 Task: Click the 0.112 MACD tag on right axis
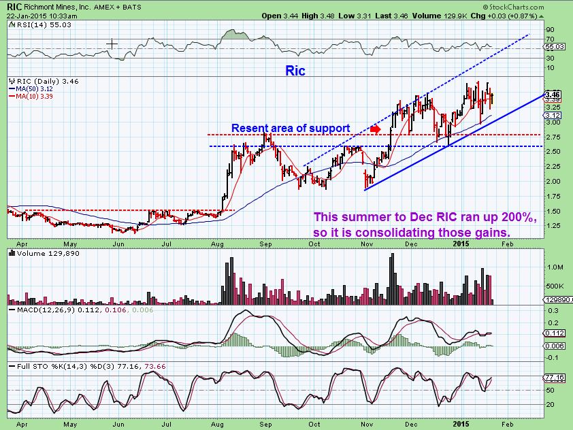pyautogui.click(x=555, y=333)
